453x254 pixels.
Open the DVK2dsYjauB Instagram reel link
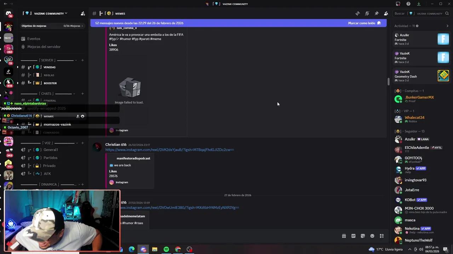click(170, 150)
